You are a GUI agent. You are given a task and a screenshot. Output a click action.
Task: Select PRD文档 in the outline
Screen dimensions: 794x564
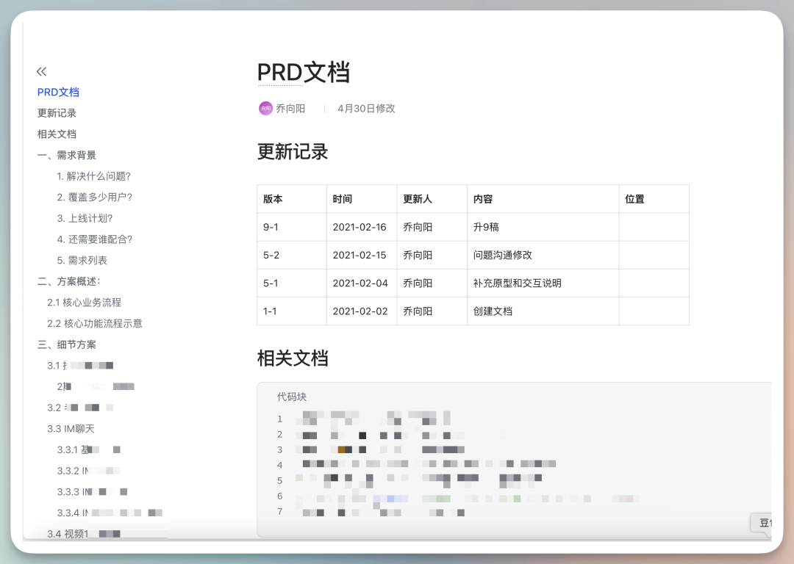58,93
